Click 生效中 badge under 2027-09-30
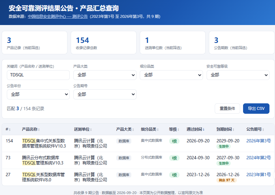 click(224, 163)
